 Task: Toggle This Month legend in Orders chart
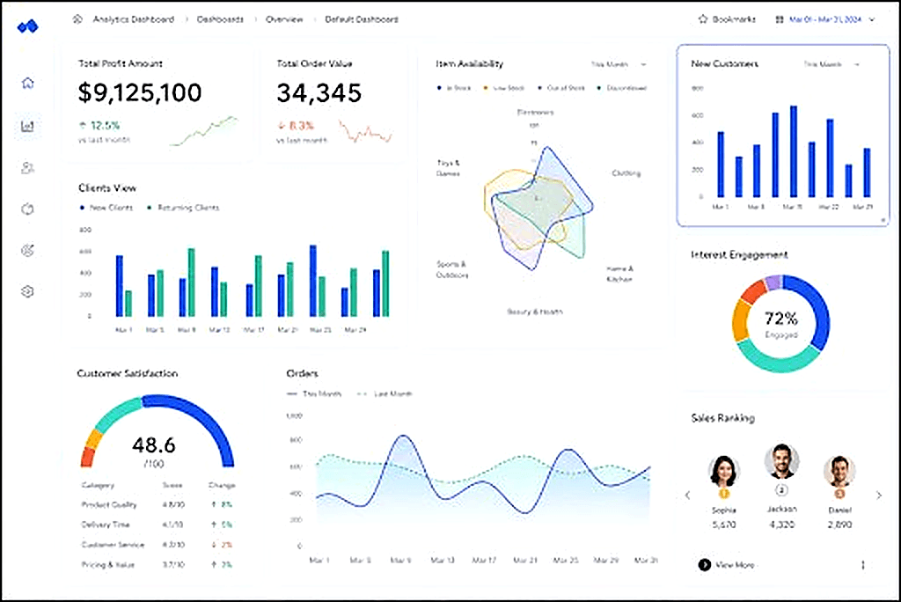314,394
